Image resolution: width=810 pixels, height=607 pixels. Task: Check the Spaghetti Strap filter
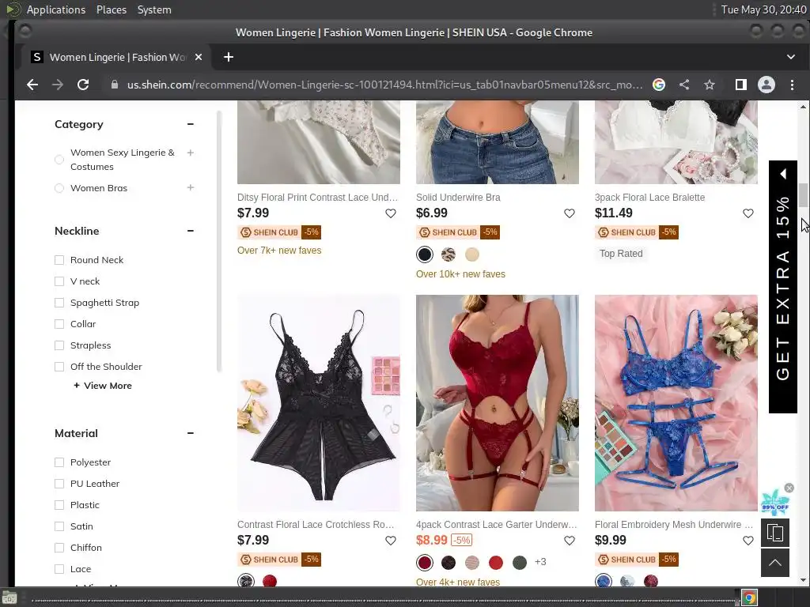click(x=59, y=303)
